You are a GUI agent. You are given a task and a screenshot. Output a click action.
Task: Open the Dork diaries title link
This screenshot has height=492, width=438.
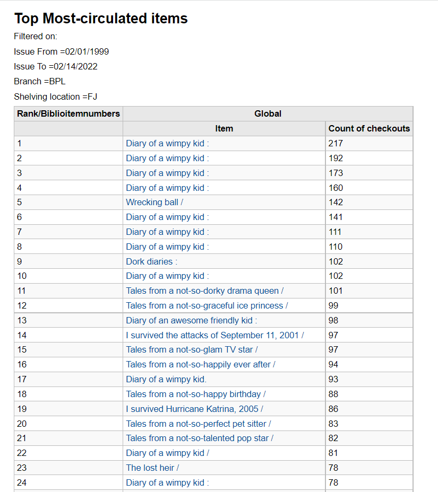[151, 261]
